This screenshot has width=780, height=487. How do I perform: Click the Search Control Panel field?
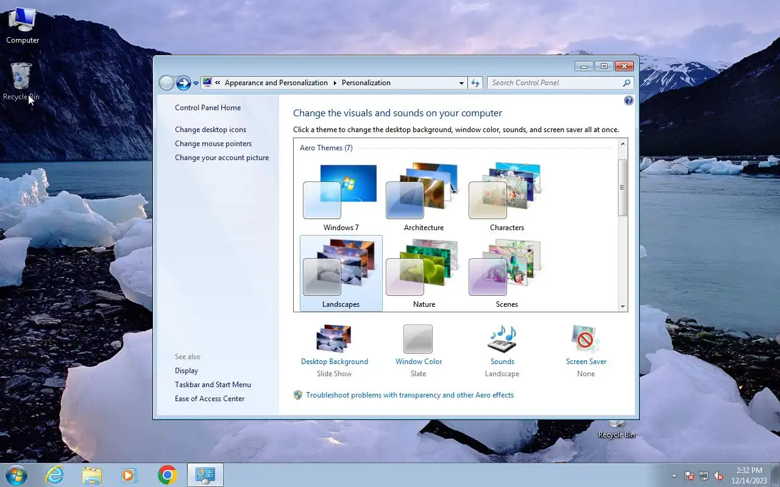(x=560, y=83)
